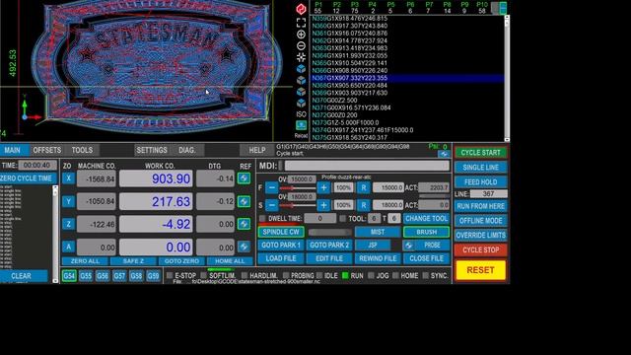This screenshot has height=355, width=631.
Task: Increase spindle override with S plus
Action: coord(323,205)
